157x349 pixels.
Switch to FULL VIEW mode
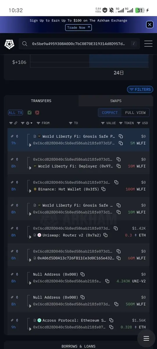[135, 113]
